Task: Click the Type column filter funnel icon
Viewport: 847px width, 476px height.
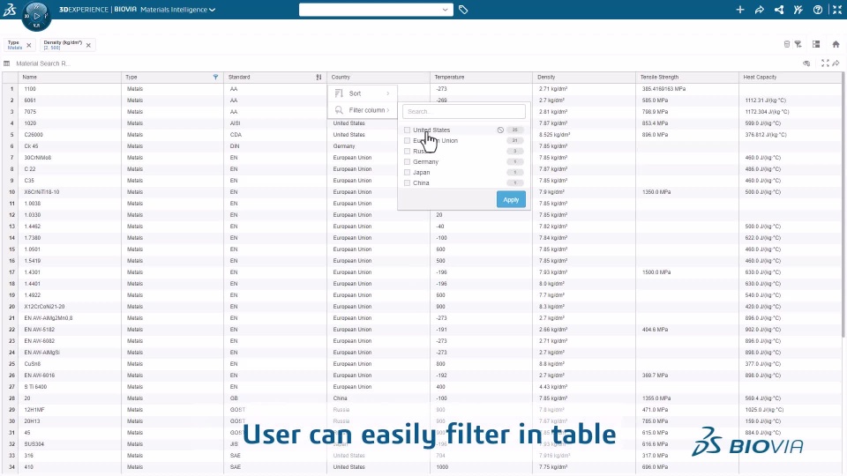Action: point(215,78)
